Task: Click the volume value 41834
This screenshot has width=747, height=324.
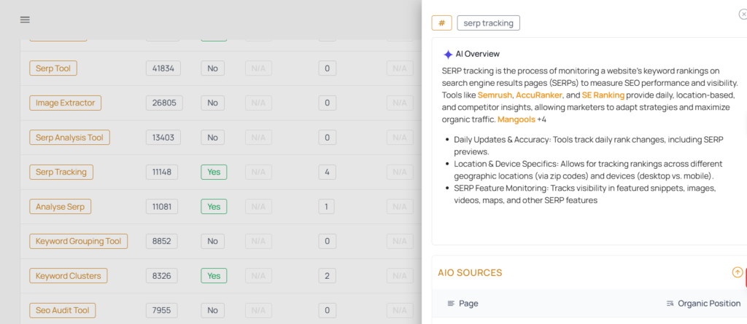Action: pos(164,68)
